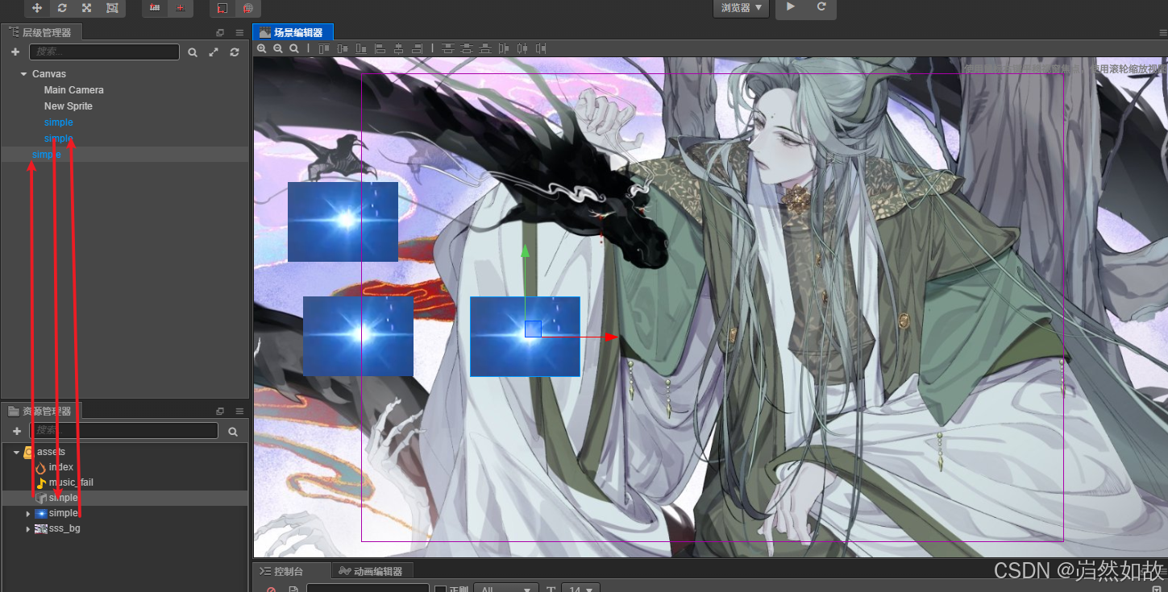Click the red X-axis gizmo arrow
Viewport: 1168px width, 592px height.
point(611,337)
